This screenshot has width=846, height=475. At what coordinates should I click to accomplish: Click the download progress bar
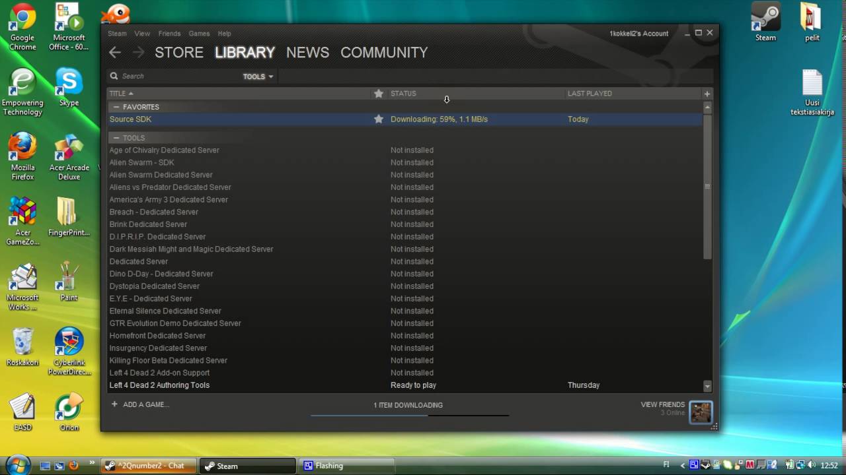pos(409,415)
